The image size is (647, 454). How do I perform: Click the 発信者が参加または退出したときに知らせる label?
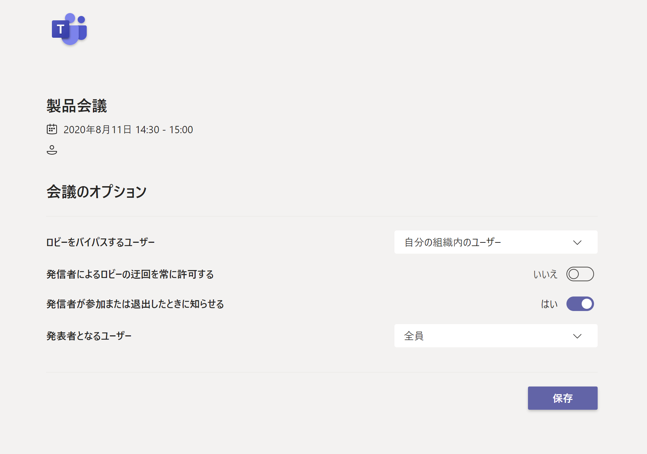[135, 304]
